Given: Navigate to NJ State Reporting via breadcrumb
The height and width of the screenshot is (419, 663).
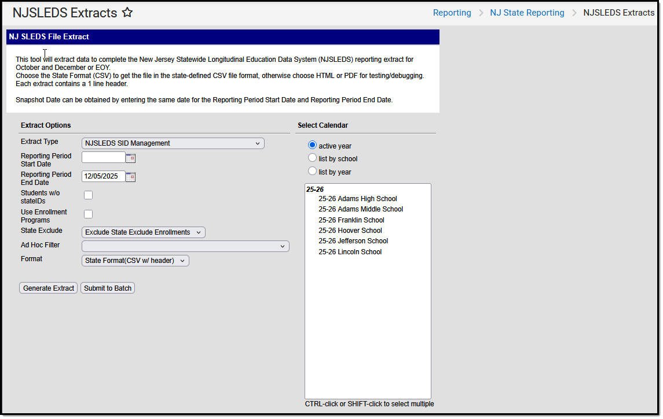Looking at the screenshot, I should pyautogui.click(x=527, y=12).
